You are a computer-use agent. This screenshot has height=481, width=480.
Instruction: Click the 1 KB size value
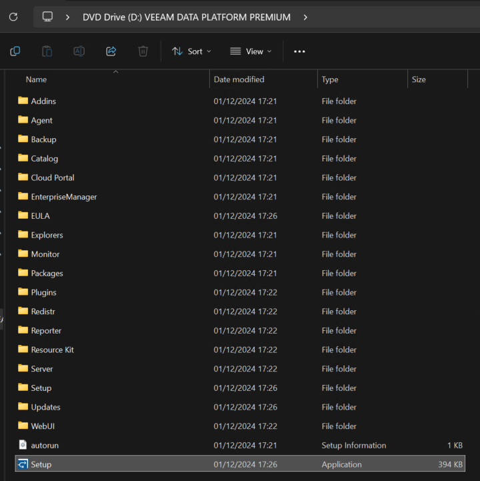(x=455, y=445)
